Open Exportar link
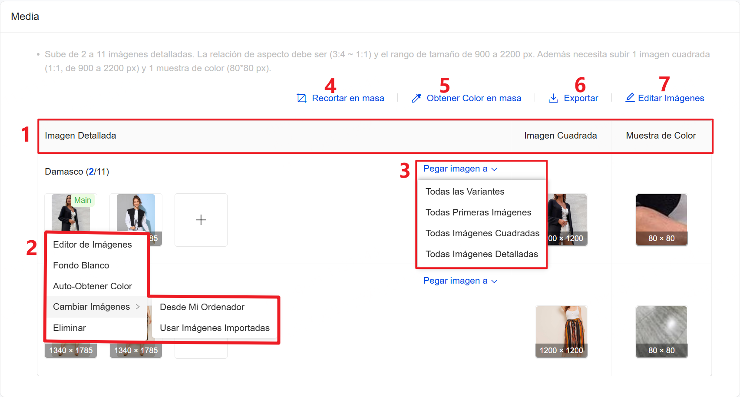 [x=581, y=98]
